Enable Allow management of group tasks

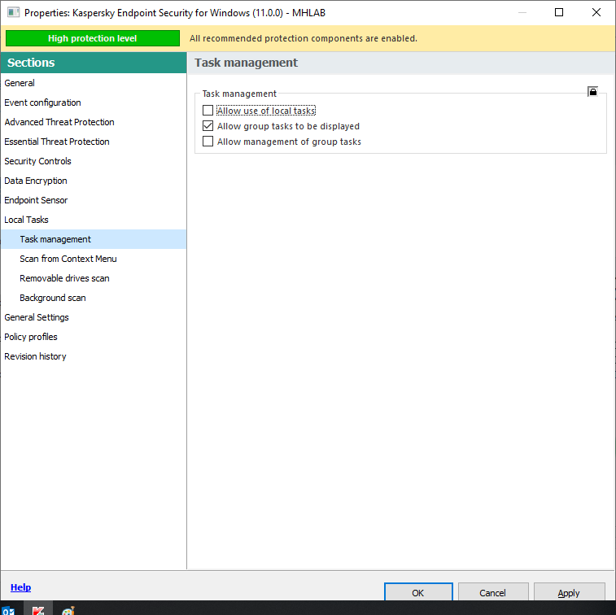[208, 142]
